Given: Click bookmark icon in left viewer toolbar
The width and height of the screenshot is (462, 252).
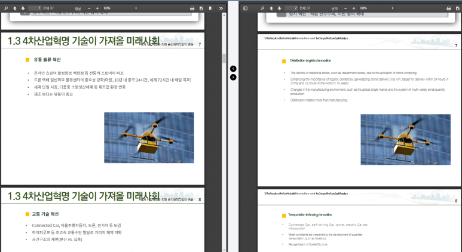Looking at the screenshot, I should click(x=210, y=8).
